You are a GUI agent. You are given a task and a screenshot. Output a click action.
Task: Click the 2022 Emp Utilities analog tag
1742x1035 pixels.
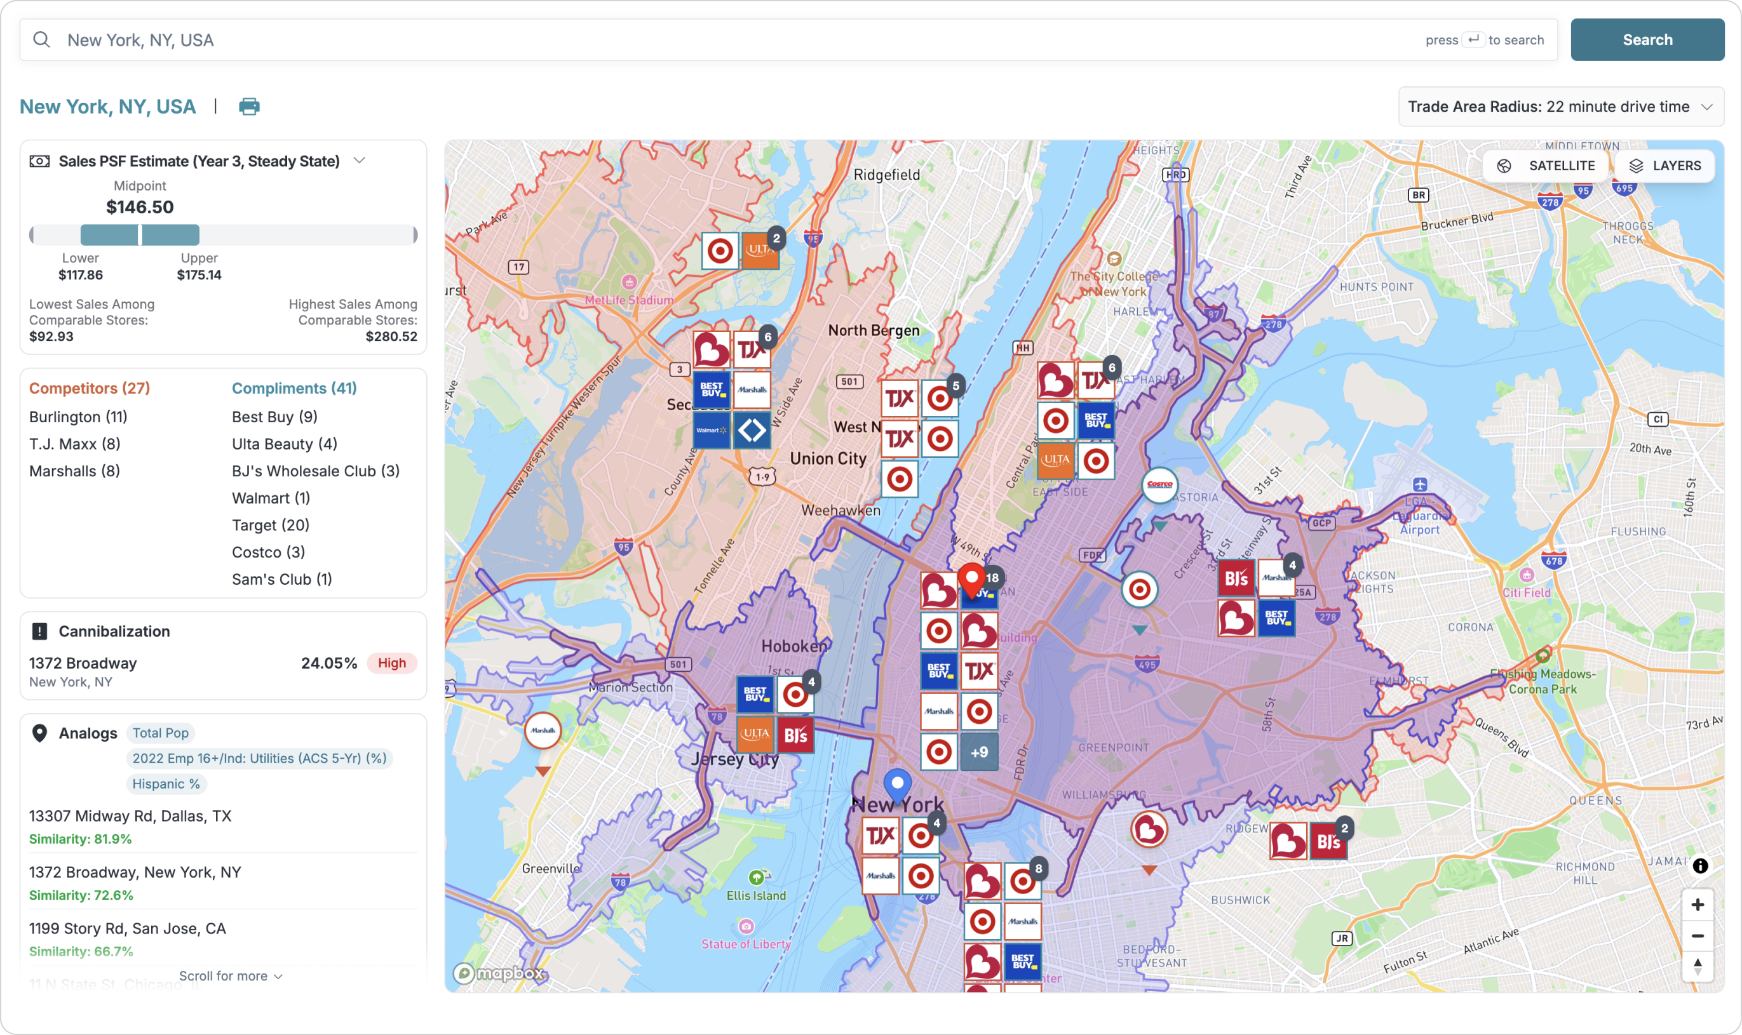[259, 759]
